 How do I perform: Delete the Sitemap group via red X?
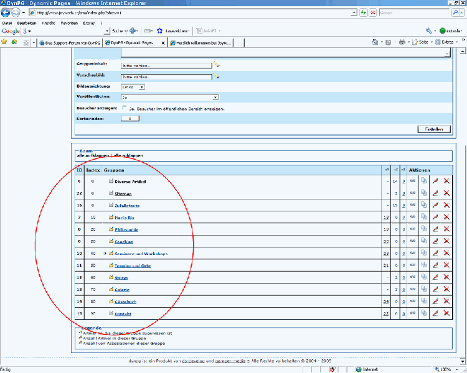click(446, 193)
